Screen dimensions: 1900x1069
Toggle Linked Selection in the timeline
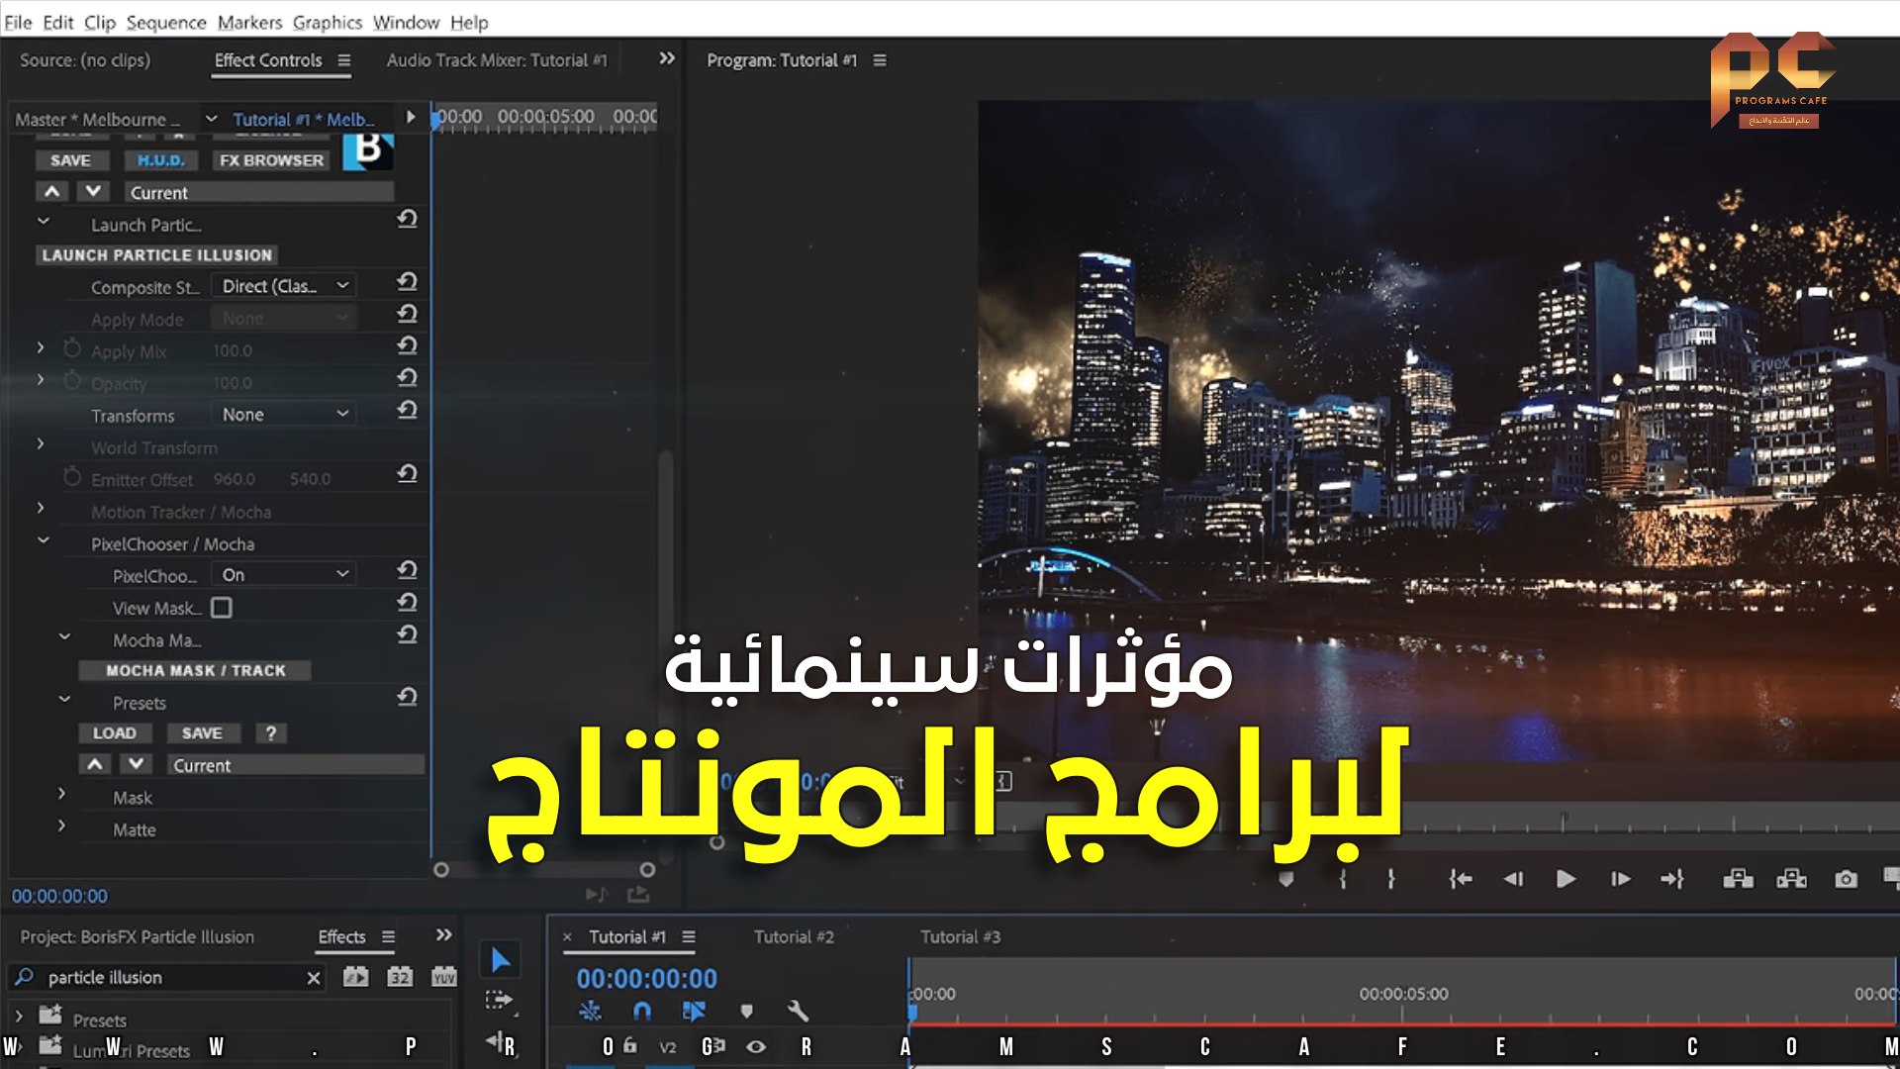coord(694,1011)
